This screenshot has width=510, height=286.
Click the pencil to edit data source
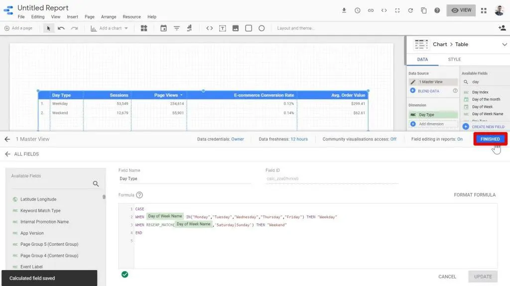click(413, 82)
